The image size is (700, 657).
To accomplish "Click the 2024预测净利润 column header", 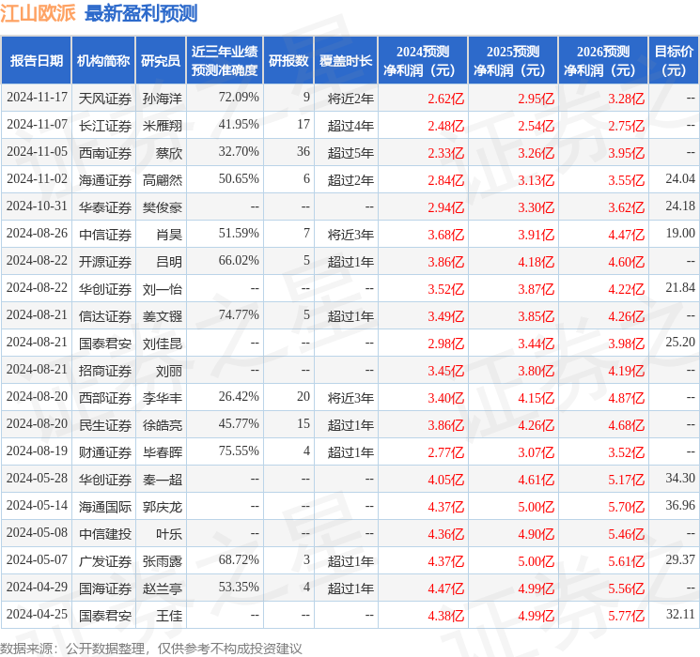I will click(423, 61).
